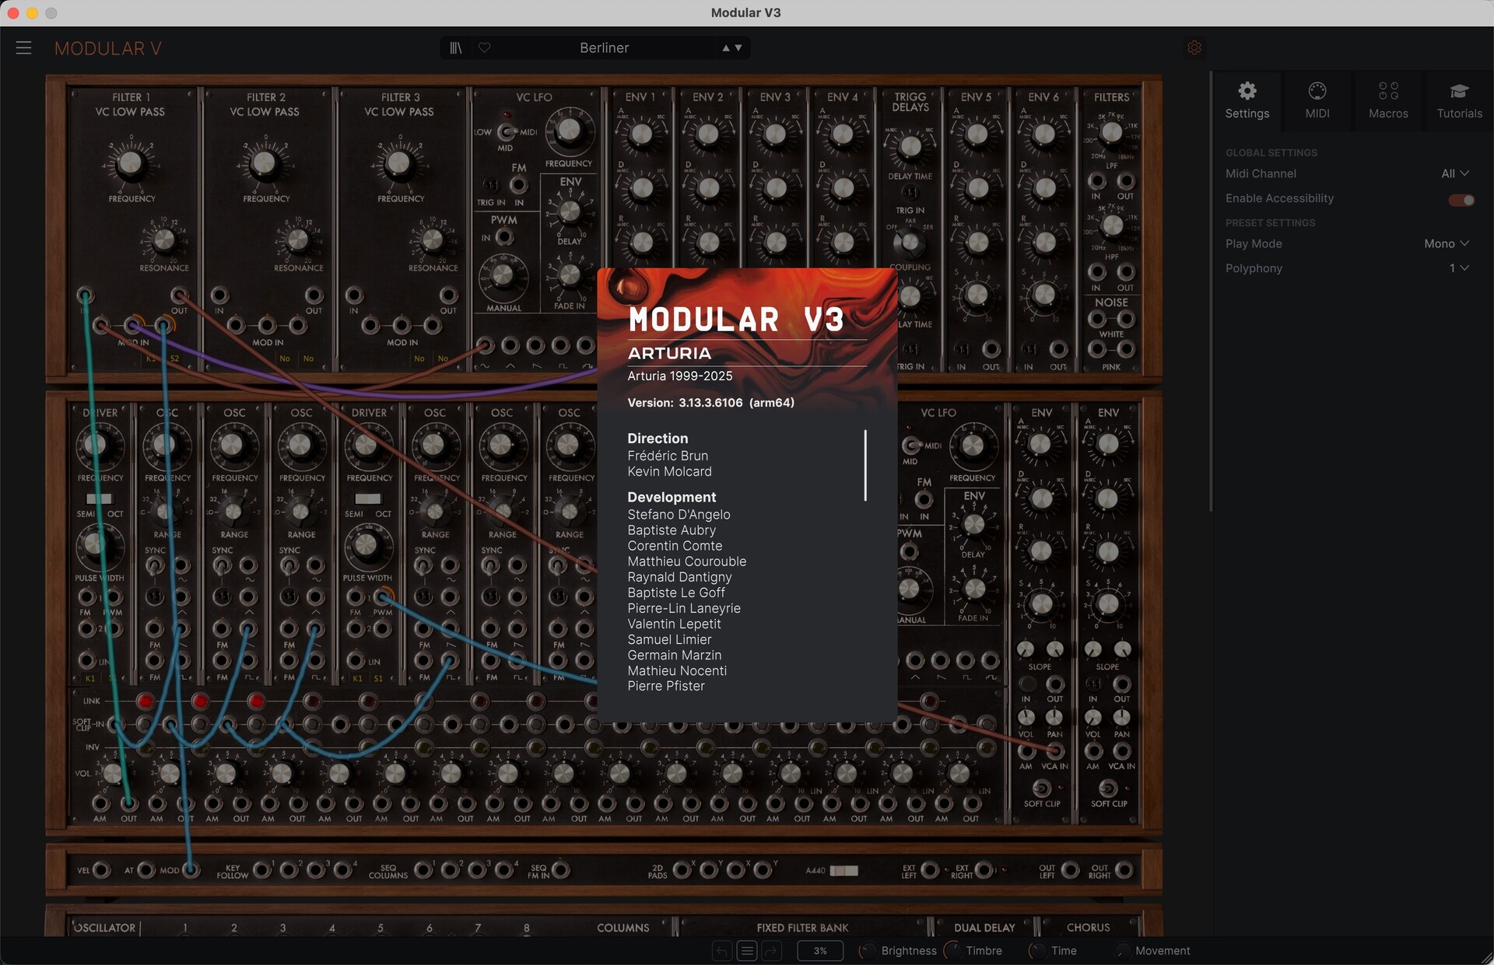Click the OUT RIGHT jack
This screenshot has width=1494, height=965.
pyautogui.click(x=1124, y=870)
